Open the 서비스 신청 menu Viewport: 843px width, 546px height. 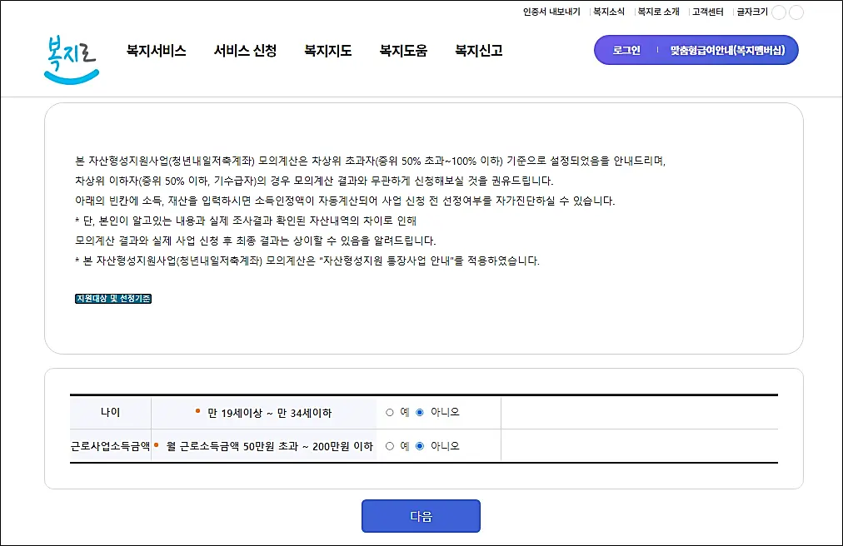245,50
